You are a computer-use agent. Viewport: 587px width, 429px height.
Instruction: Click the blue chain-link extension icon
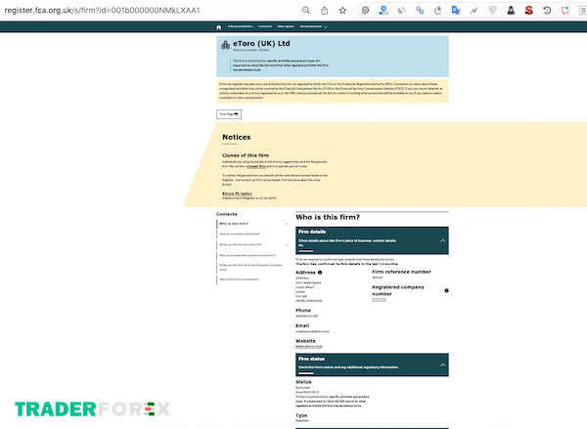[x=420, y=11]
